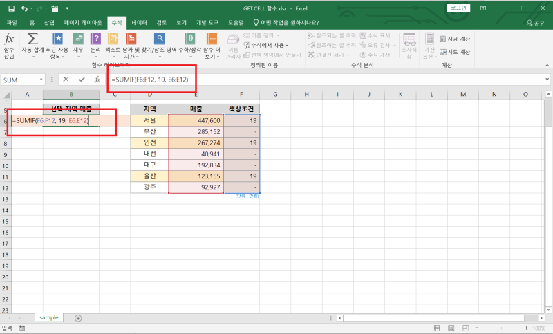The image size is (553, 334).
Task: Open Date & Time (날짜 및 시간) functions
Action: 131,39
